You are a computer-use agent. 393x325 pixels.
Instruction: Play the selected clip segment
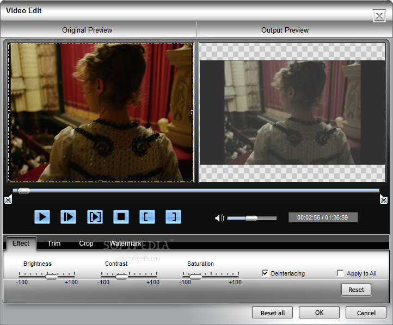tap(95, 217)
